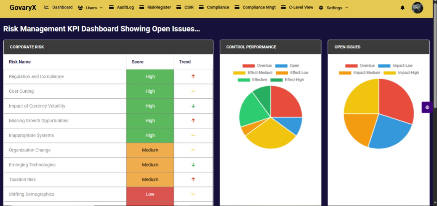437x206 pixels.
Task: Toggle Effective legend entry
Action: coord(252,80)
